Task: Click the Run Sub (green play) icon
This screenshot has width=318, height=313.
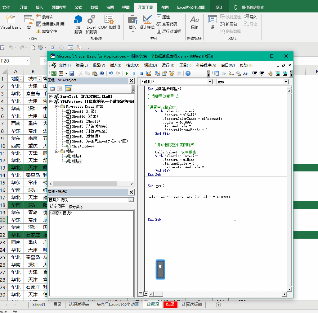Action: (x=127, y=73)
